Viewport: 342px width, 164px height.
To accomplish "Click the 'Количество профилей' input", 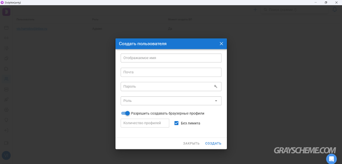I will (x=145, y=123).
